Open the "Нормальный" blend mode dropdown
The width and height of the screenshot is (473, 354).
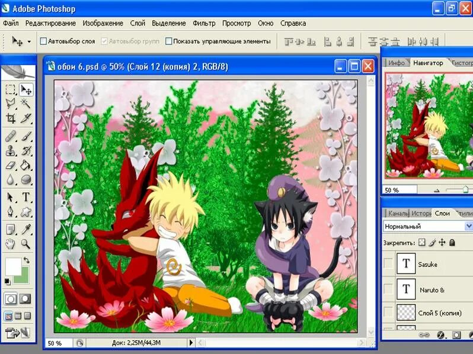(x=468, y=226)
